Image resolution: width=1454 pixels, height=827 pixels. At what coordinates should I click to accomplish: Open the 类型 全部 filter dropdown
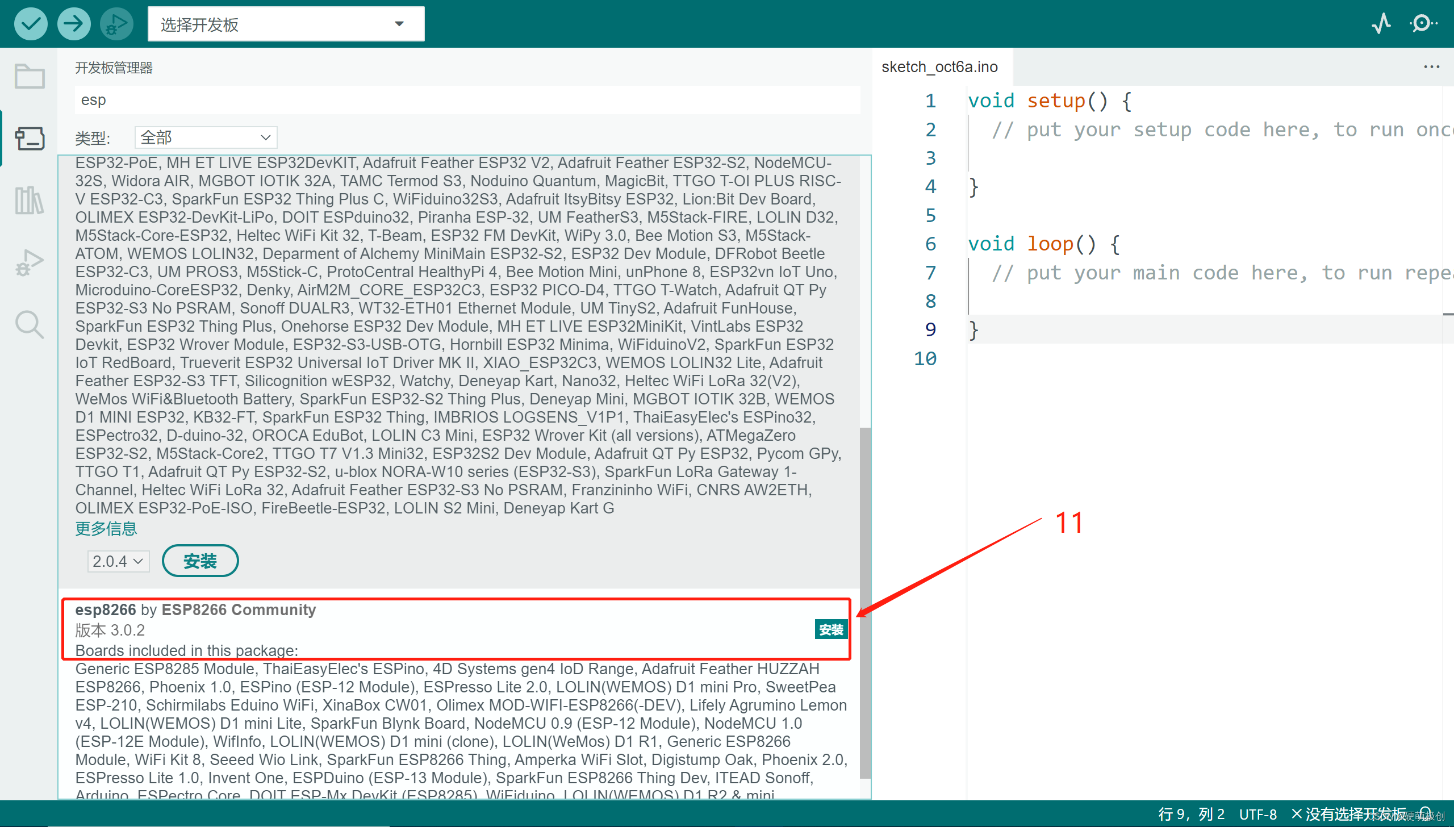(206, 137)
